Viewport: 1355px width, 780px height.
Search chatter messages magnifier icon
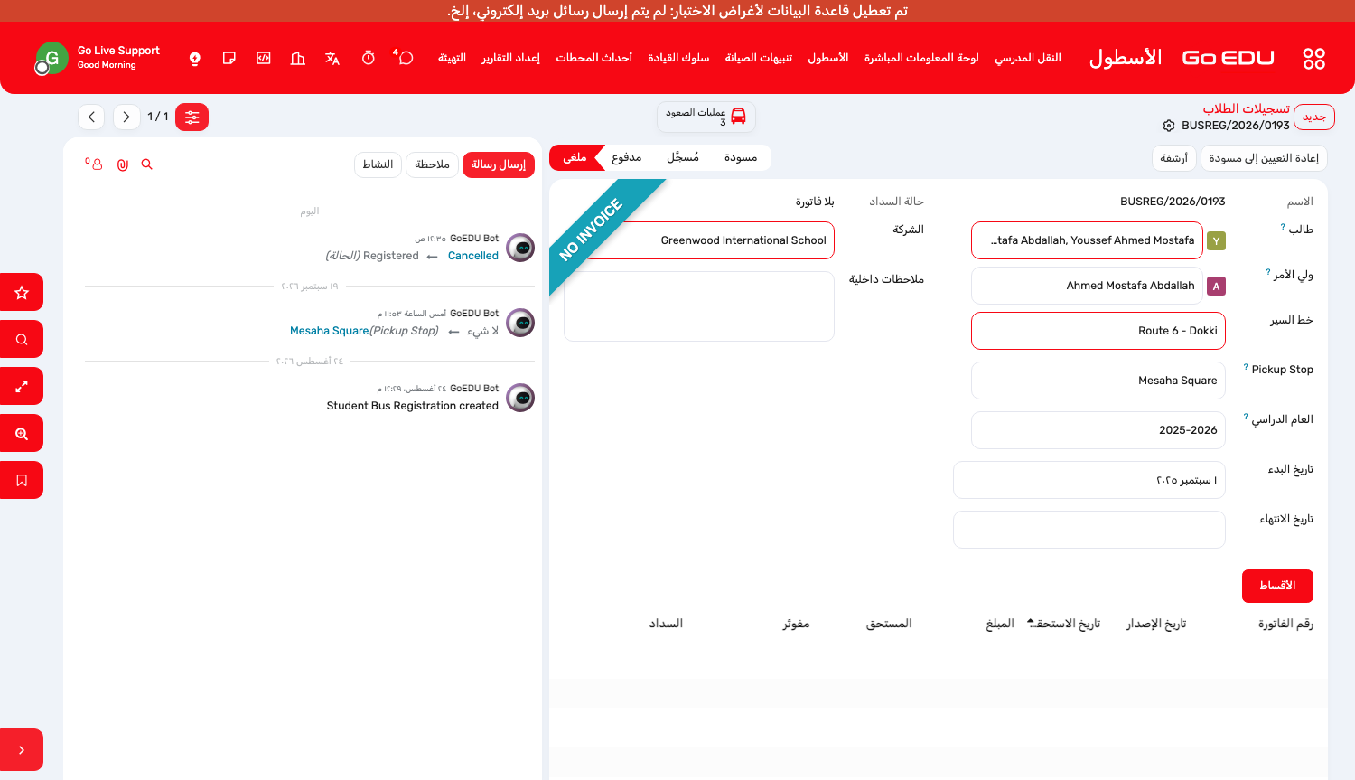[x=147, y=164]
